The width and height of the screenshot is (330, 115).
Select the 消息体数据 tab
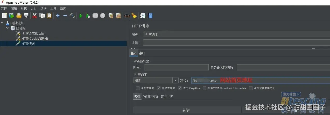coord(150,96)
